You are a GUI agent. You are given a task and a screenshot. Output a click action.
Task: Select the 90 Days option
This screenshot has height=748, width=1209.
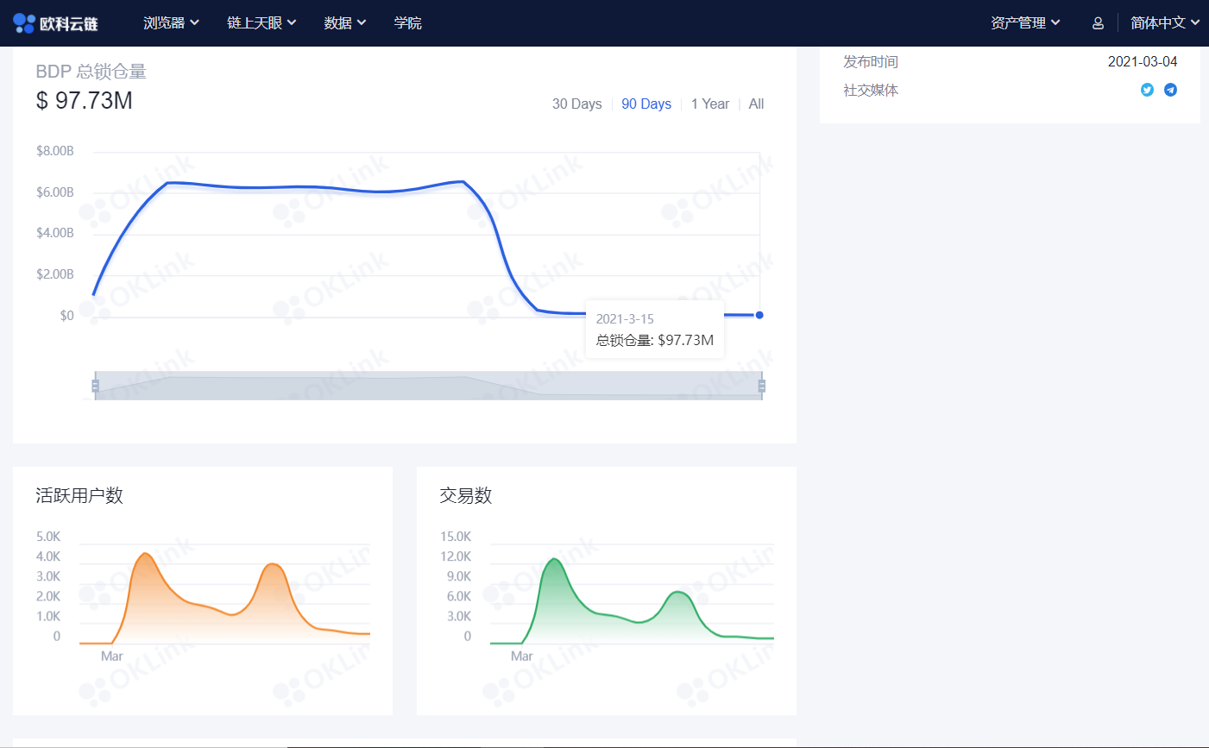pos(645,104)
